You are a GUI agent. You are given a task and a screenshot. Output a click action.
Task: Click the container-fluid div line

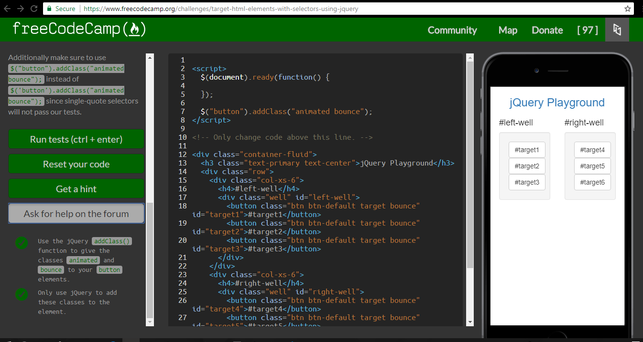[255, 155]
